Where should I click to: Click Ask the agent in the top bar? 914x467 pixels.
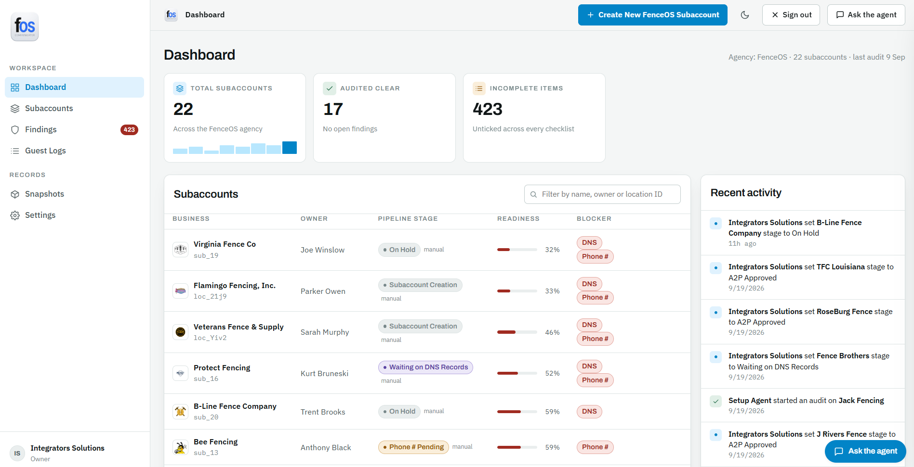[x=866, y=15]
